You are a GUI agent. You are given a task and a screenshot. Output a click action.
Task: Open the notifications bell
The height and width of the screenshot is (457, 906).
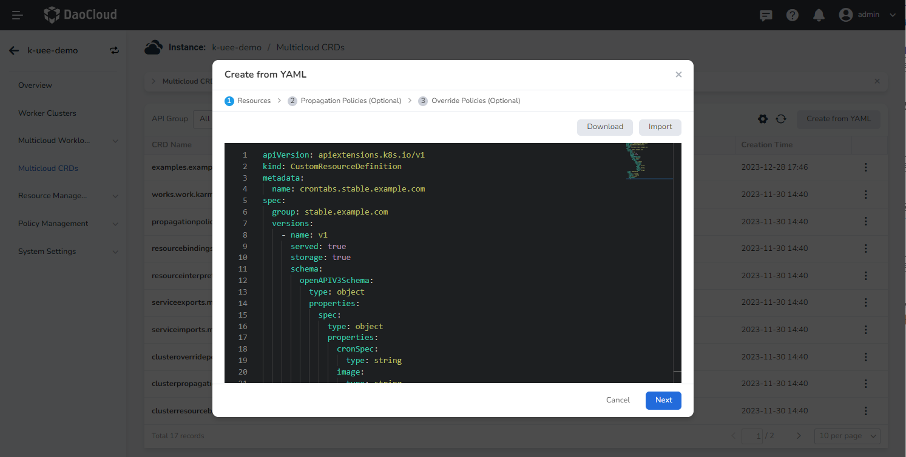(x=819, y=15)
